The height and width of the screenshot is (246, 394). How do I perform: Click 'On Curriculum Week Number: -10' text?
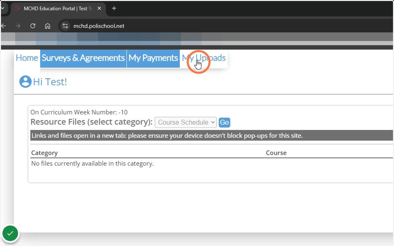[x=79, y=112]
